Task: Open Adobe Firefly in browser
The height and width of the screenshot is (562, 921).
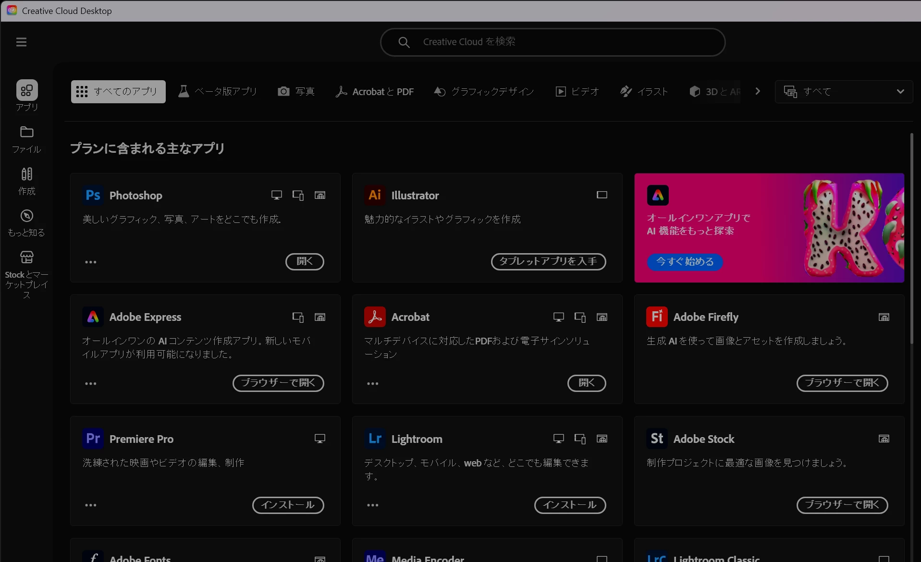Action: tap(842, 383)
